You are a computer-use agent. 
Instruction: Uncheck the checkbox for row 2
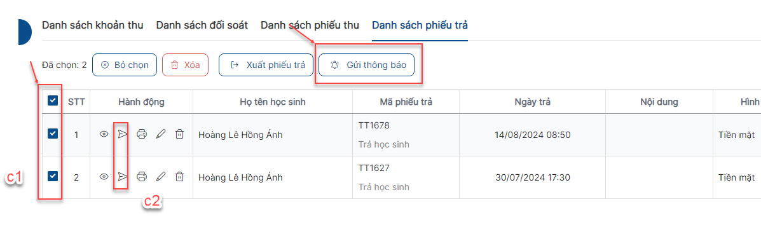(x=53, y=177)
